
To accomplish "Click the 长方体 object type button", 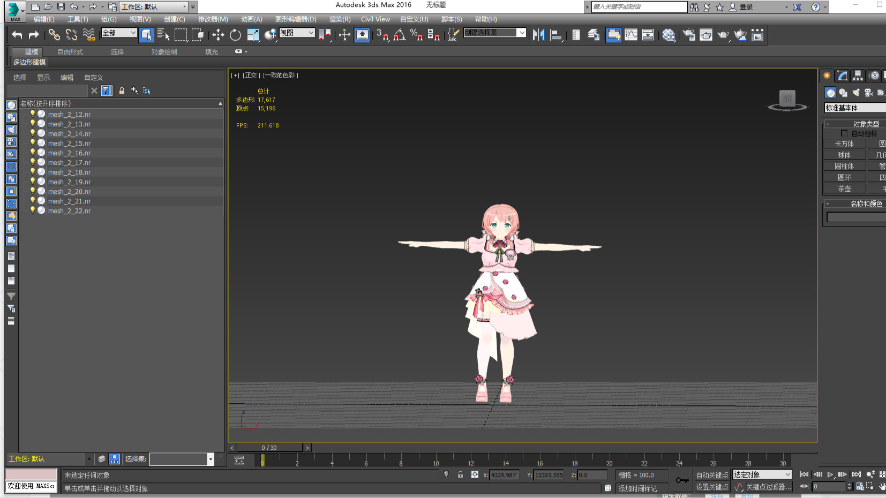I will point(844,144).
